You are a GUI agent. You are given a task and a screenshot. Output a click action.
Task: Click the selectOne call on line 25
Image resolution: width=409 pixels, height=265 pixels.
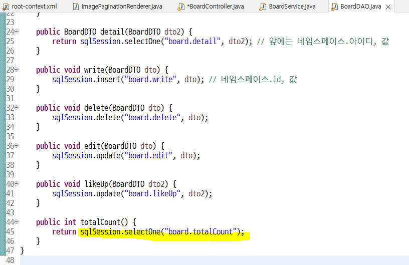coord(142,41)
